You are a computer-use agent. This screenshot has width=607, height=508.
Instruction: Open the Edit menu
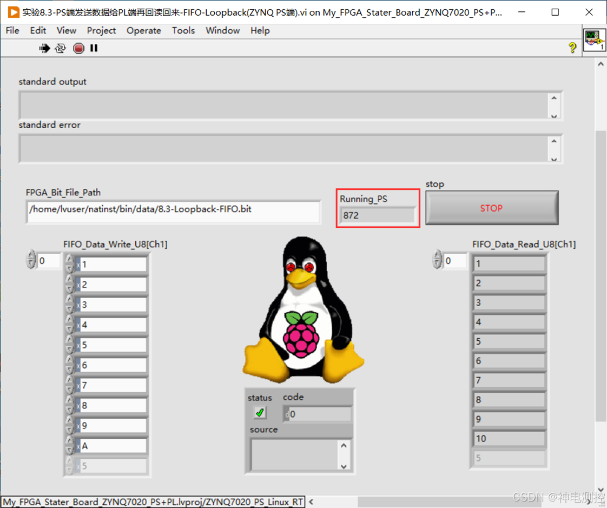click(x=38, y=31)
